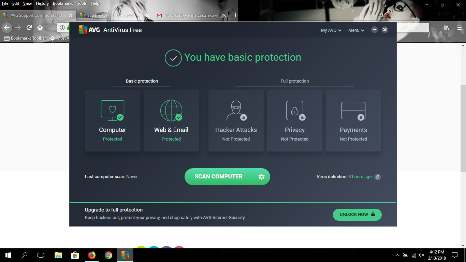Show hidden system tray icons
This screenshot has width=466, height=262.
(397, 255)
